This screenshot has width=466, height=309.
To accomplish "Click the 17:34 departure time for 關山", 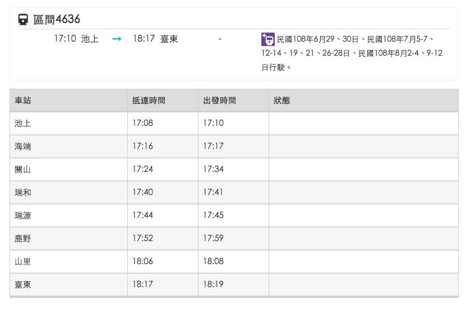I will pos(214,169).
